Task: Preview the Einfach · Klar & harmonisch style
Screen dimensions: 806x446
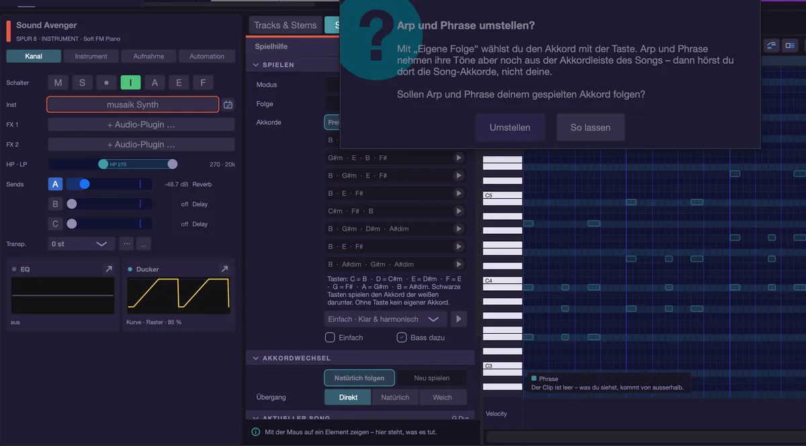Action: tap(459, 319)
